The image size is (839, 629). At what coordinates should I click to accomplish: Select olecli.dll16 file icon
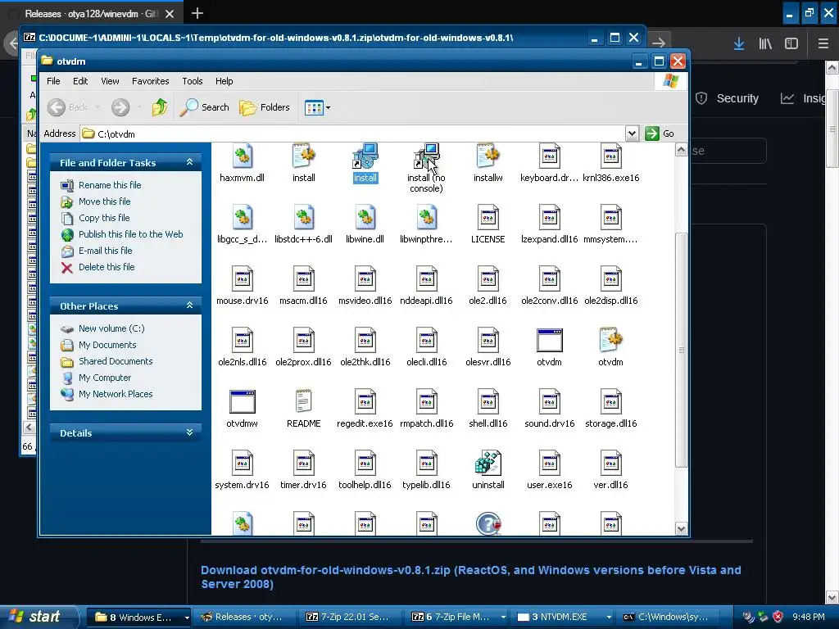pyautogui.click(x=426, y=342)
